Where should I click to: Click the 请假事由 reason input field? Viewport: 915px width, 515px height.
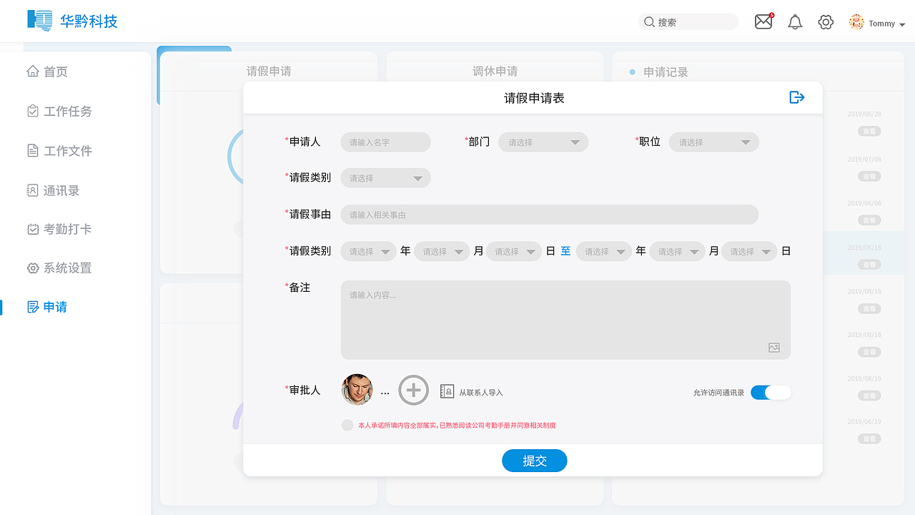(x=549, y=215)
